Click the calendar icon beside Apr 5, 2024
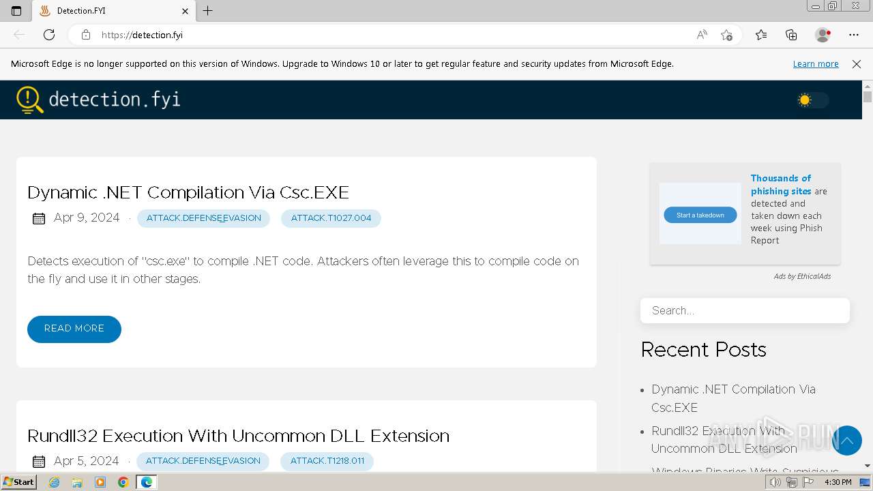Image resolution: width=873 pixels, height=491 pixels. (x=39, y=462)
